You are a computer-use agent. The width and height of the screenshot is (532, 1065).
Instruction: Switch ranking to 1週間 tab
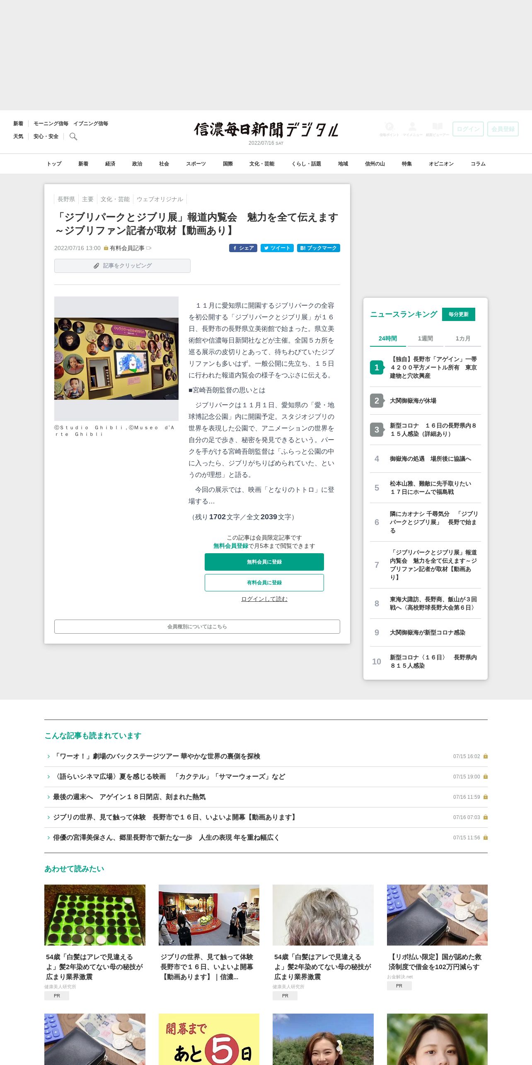[426, 338]
